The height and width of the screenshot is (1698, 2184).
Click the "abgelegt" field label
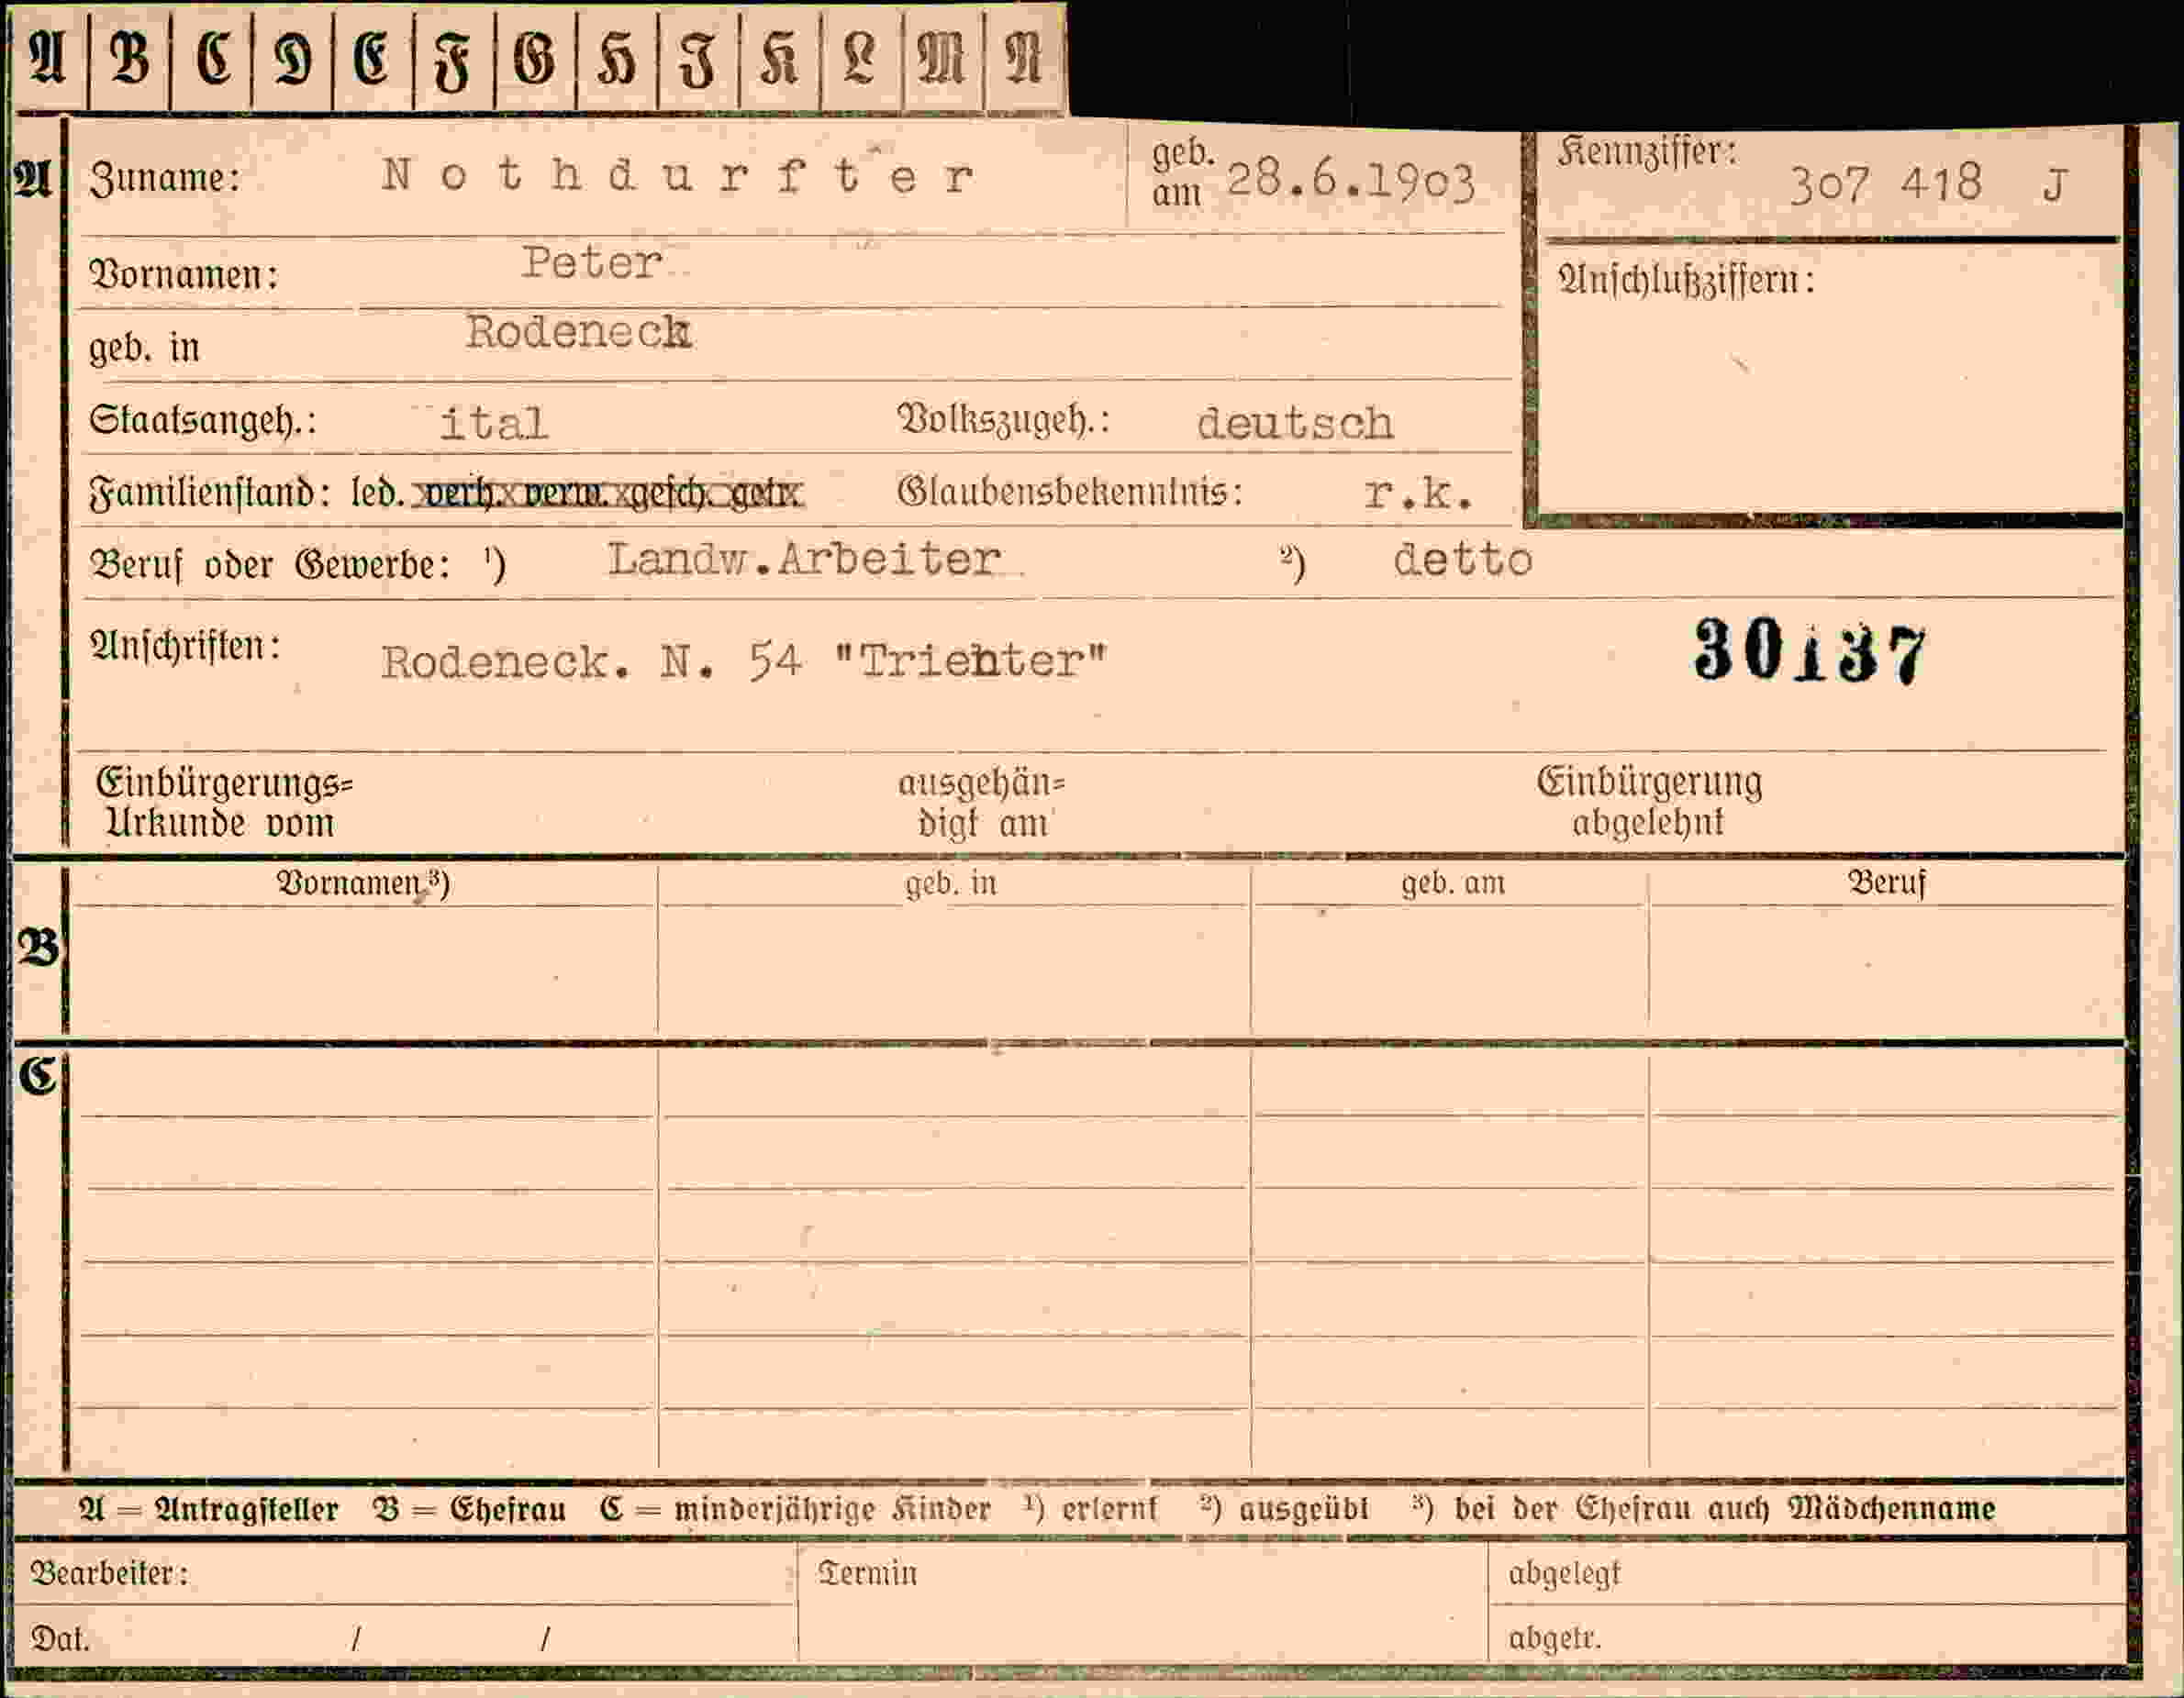[x=1564, y=1574]
